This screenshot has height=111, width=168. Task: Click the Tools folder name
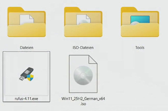click(140, 47)
